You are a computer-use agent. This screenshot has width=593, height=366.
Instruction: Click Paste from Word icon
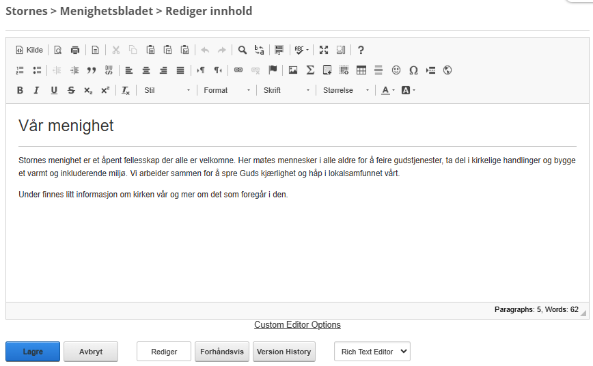coord(184,50)
